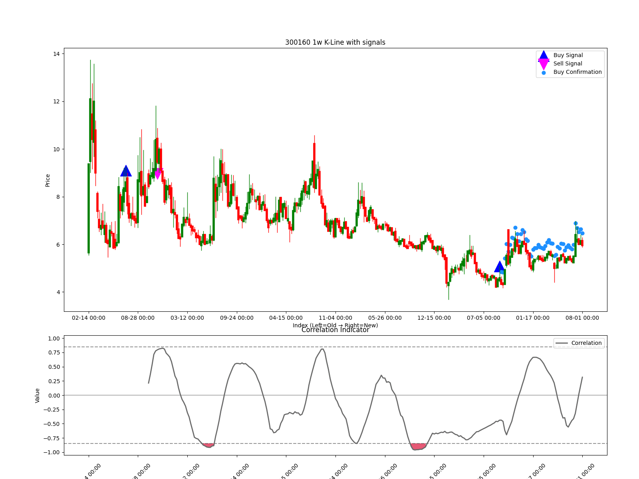The width and height of the screenshot is (639, 479).
Task: Click the '07-05 00:00' date tick on price chart
Action: pyautogui.click(x=484, y=318)
